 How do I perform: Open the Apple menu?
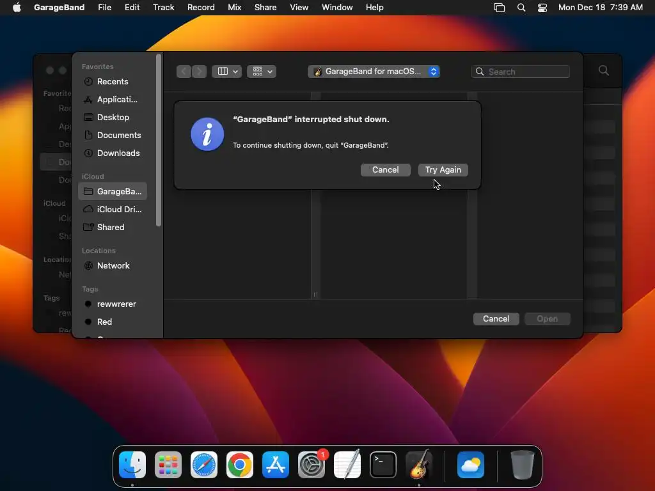[x=17, y=7]
